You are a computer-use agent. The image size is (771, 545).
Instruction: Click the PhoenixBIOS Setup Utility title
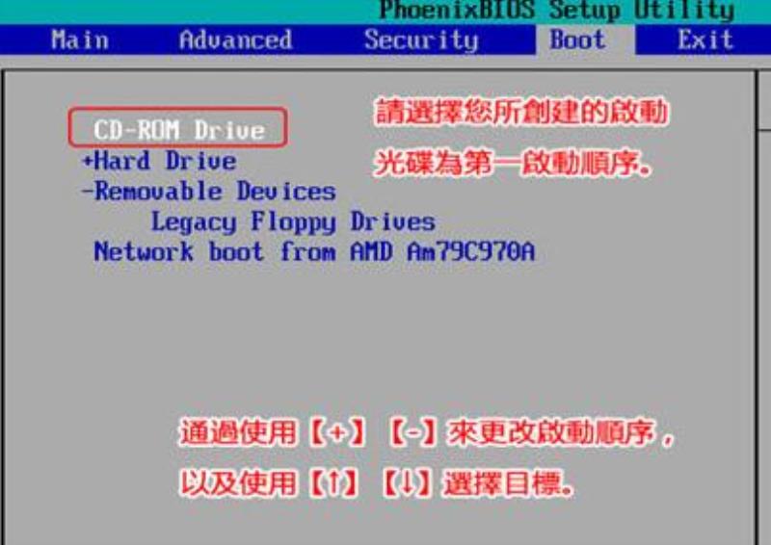557,11
